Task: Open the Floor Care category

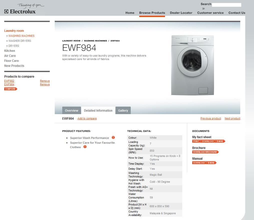Action: point(11,61)
